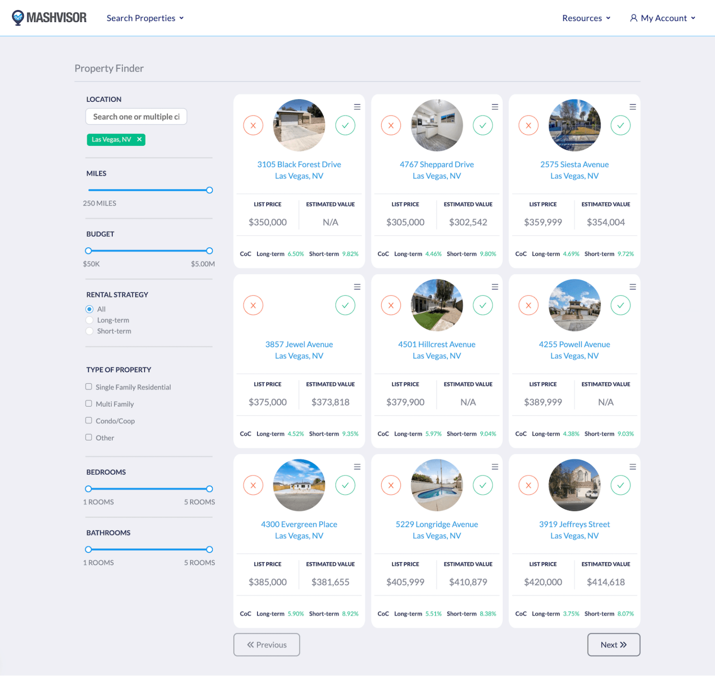Image resolution: width=715 pixels, height=676 pixels.
Task: Open the options menu on 5229 Longridge Avenue card
Action: [x=495, y=466]
